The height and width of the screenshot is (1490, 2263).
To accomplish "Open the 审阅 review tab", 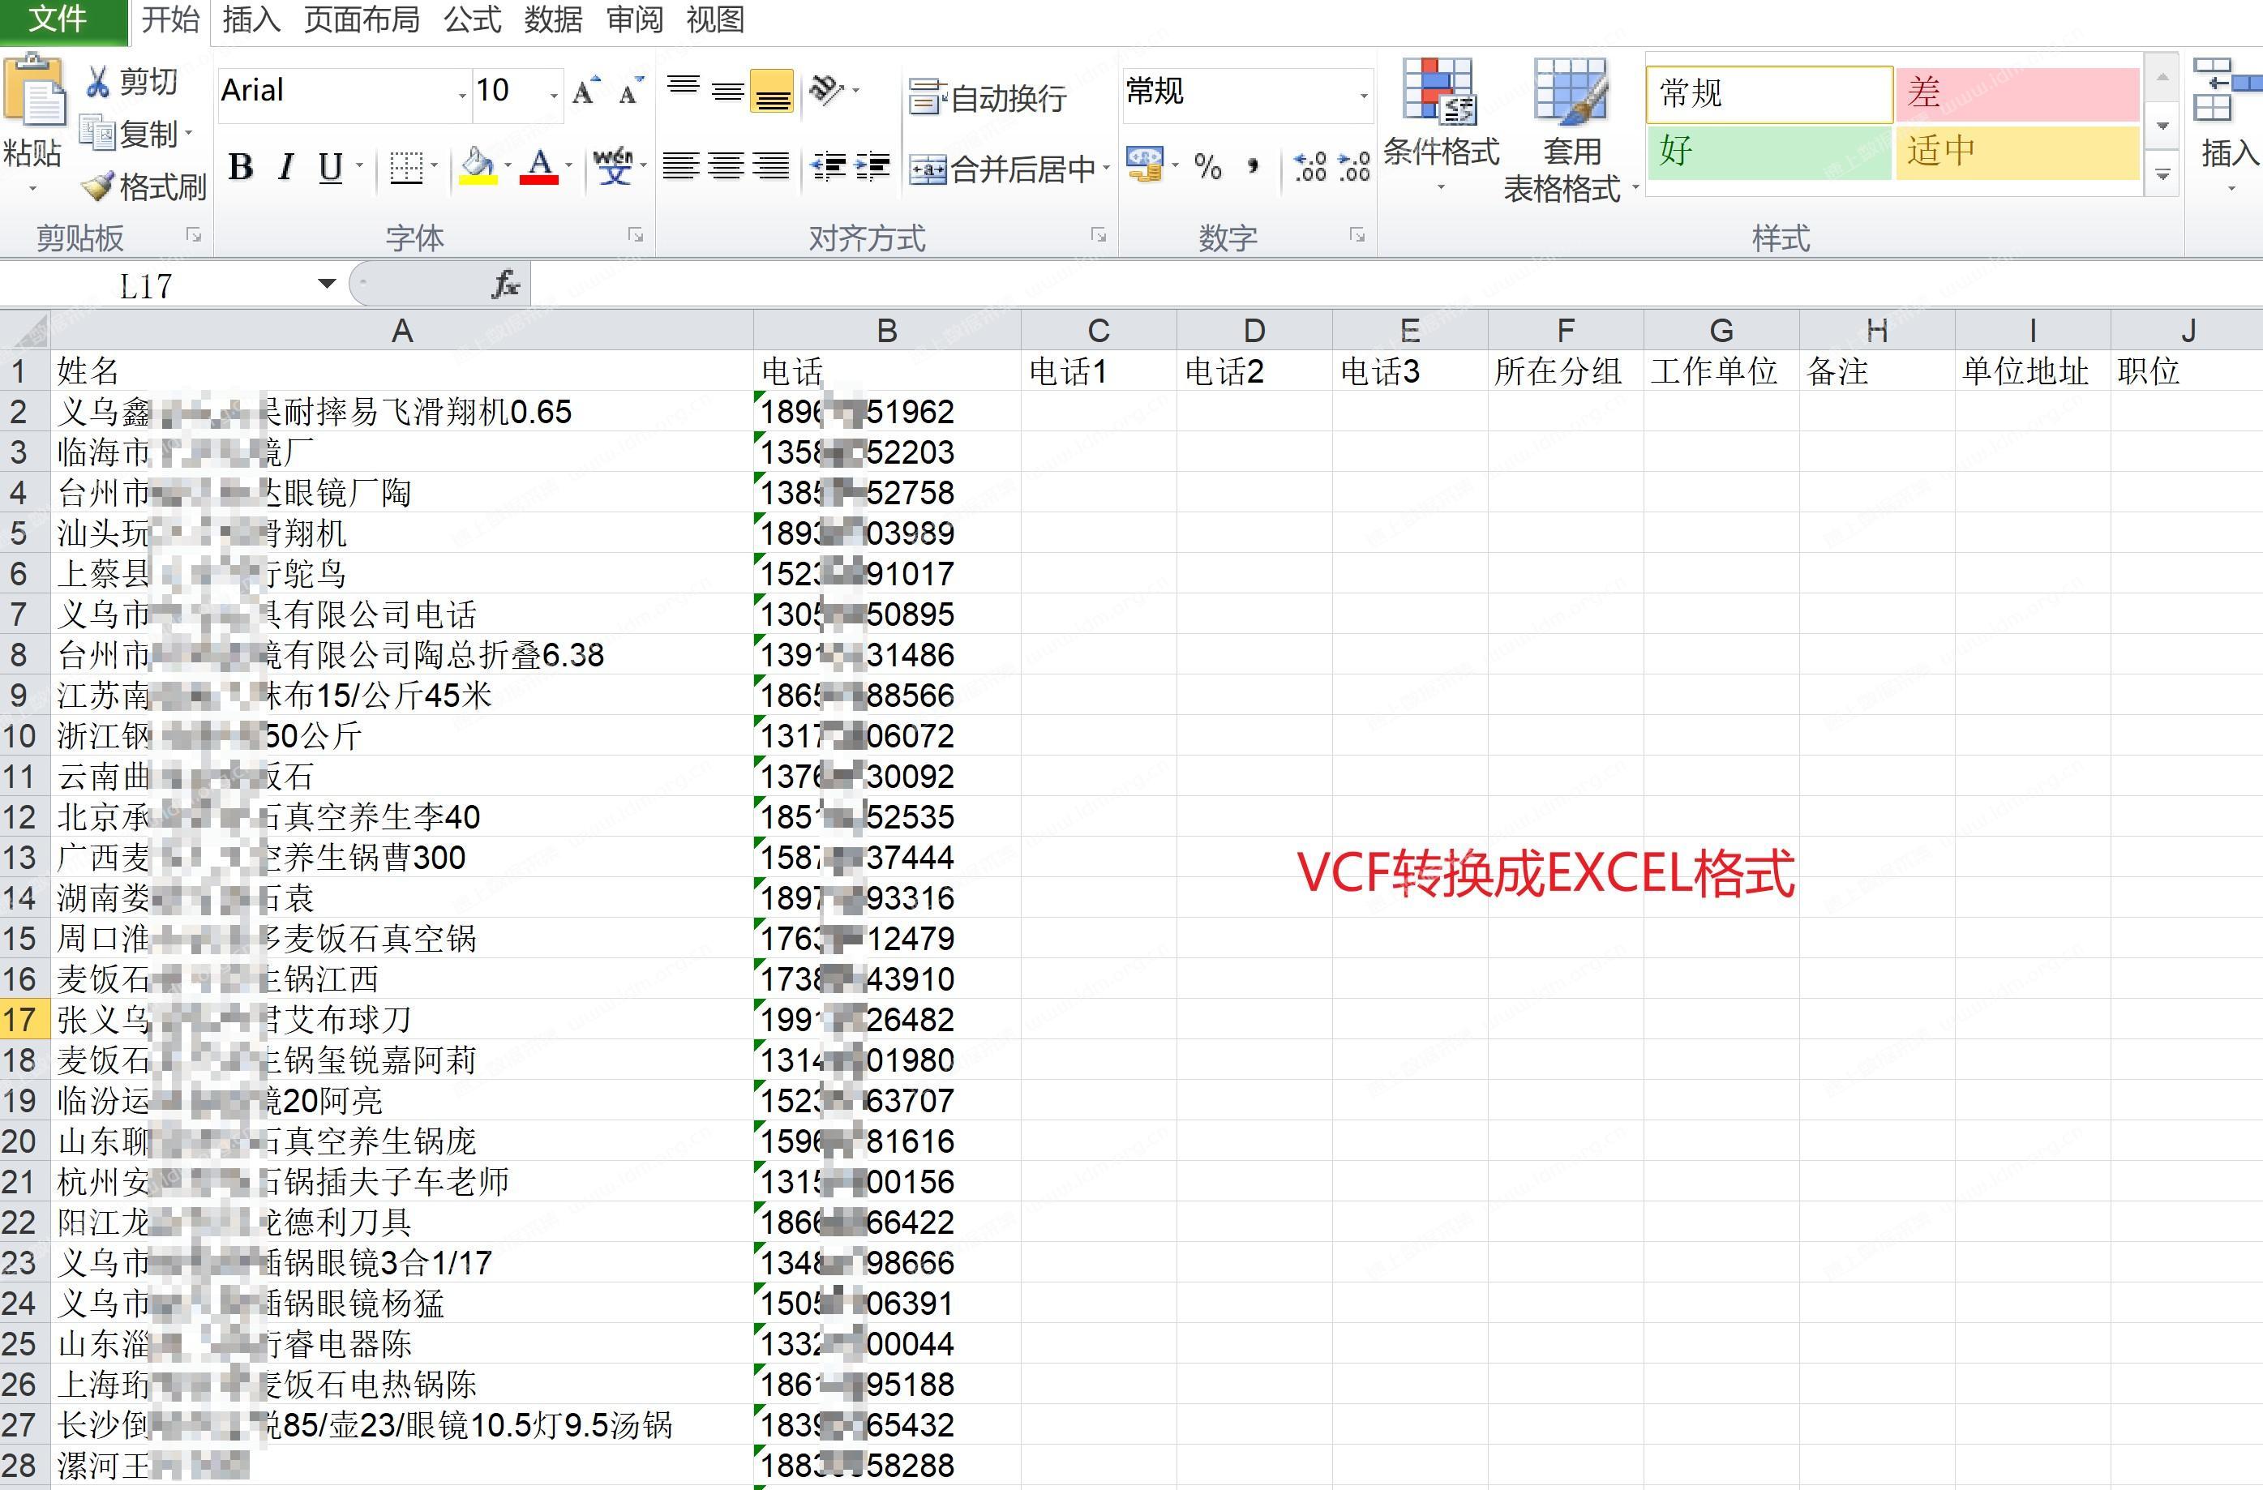I will tap(634, 19).
